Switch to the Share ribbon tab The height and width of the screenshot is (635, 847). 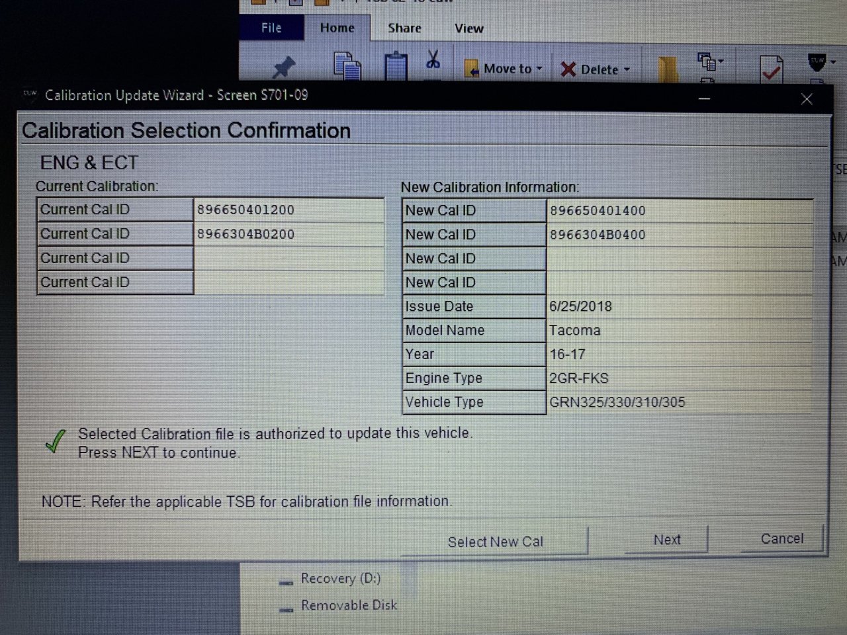pyautogui.click(x=404, y=28)
